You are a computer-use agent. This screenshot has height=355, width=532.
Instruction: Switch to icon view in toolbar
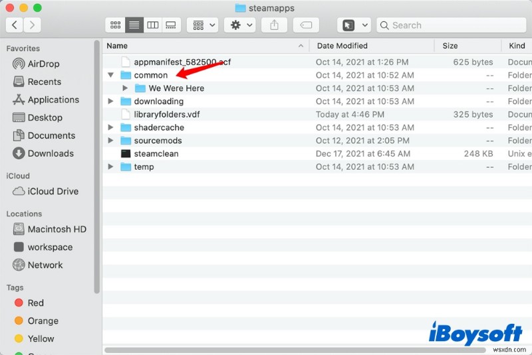115,25
